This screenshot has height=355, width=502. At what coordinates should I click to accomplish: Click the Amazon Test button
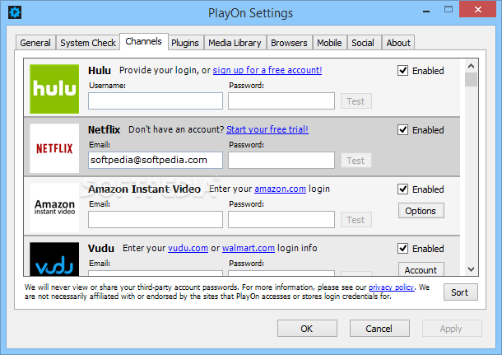(356, 220)
